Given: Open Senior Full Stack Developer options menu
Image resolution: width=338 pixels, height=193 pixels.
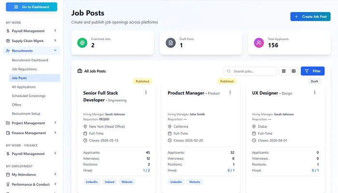Looking at the screenshot, I should [x=146, y=92].
